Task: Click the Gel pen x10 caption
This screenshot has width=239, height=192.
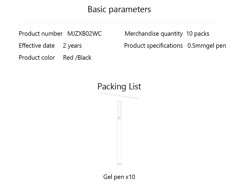Action: 119,177
